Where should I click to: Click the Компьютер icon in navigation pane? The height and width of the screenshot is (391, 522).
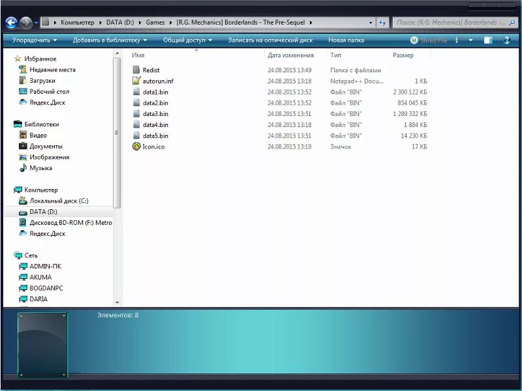[18, 190]
